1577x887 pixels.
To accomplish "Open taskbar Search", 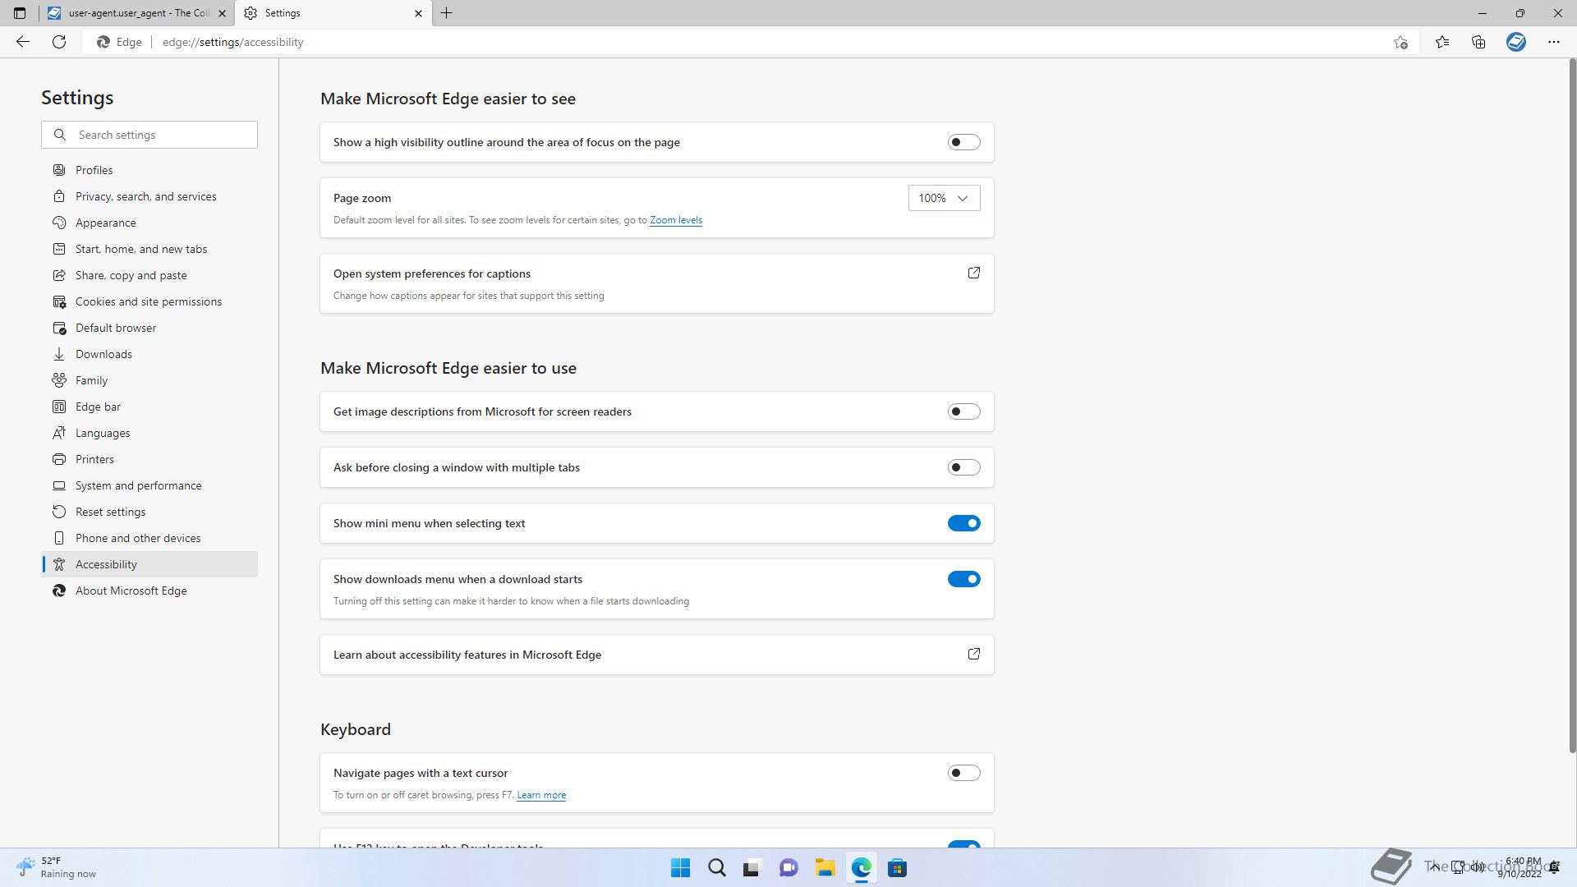I will pyautogui.click(x=716, y=868).
